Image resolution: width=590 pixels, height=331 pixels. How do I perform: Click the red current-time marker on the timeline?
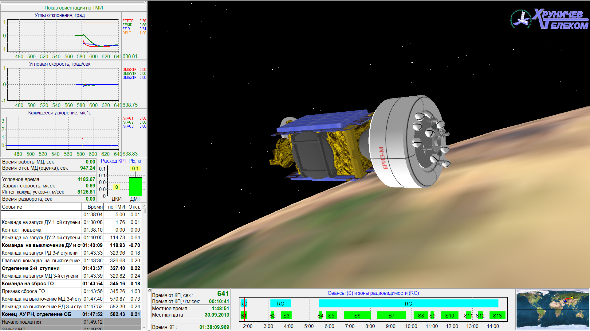coord(244,309)
